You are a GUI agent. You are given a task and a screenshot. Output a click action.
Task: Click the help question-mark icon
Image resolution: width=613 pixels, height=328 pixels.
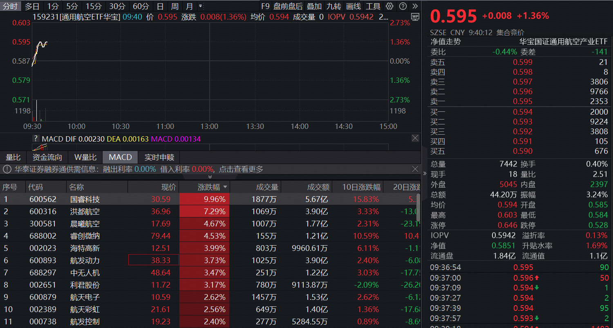pos(402,6)
